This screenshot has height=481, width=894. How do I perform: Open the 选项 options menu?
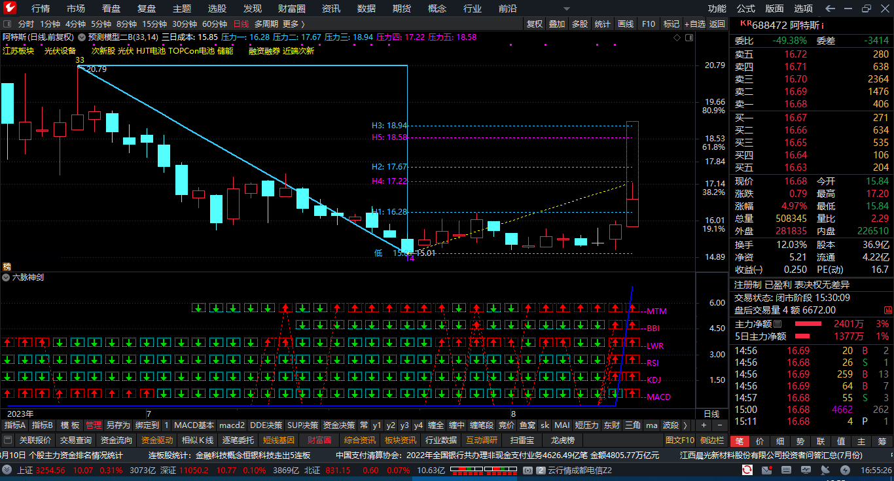804,9
